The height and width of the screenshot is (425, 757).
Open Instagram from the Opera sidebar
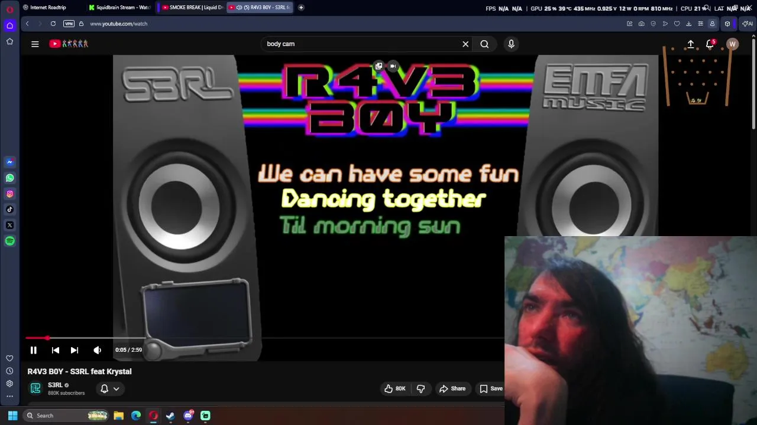point(9,194)
